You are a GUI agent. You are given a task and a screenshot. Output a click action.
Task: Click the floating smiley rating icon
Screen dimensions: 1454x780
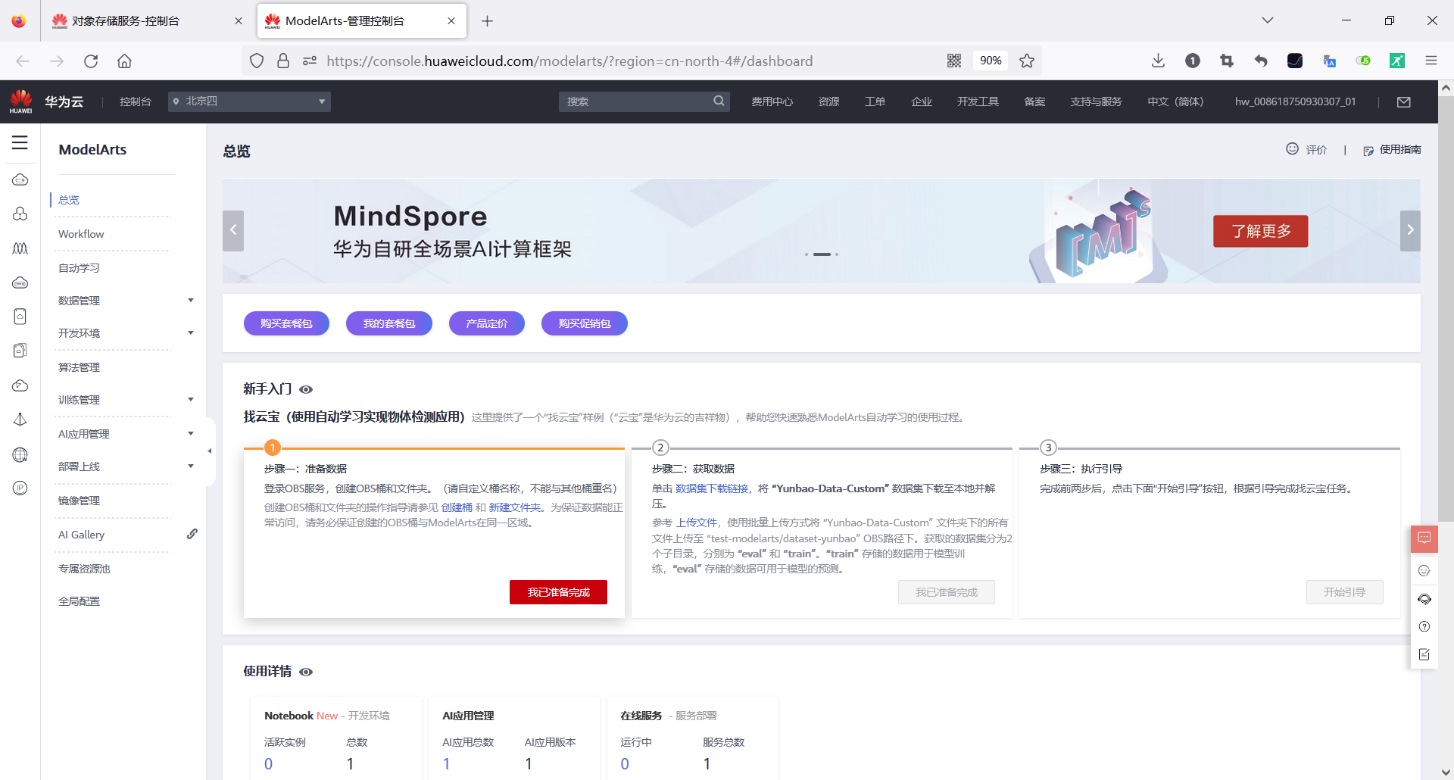pos(1424,571)
